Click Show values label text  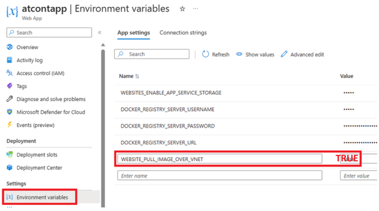pos(260,55)
